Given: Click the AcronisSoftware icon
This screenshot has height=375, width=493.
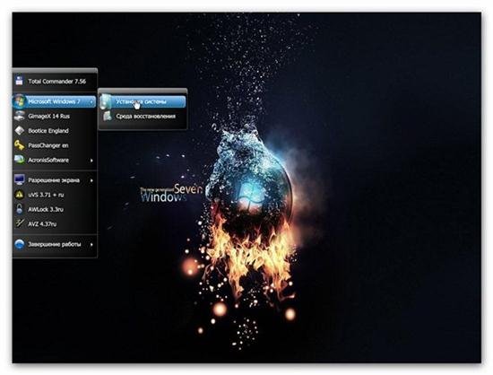Looking at the screenshot, I should tap(20, 160).
